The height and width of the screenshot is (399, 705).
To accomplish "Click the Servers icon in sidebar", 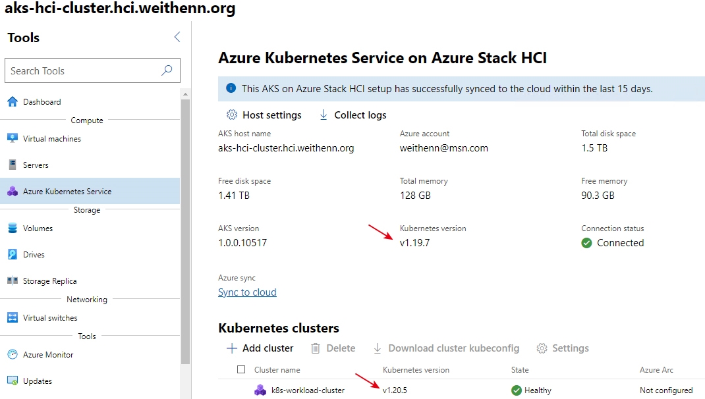I will [13, 165].
